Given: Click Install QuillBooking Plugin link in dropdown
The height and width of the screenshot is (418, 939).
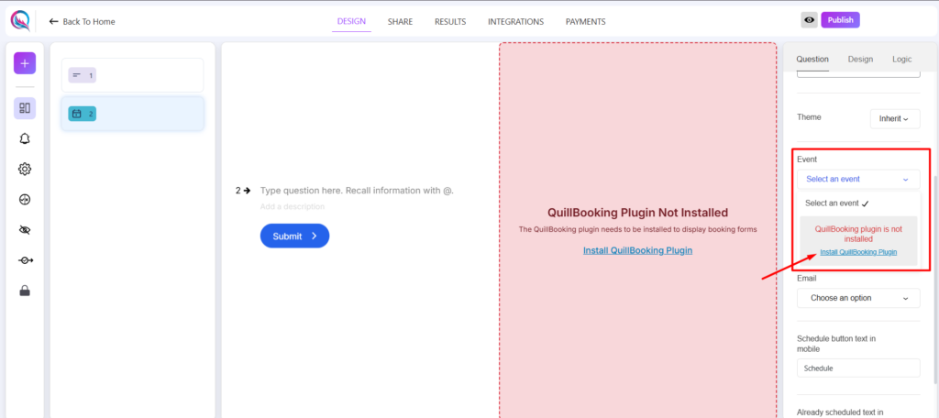Looking at the screenshot, I should (858, 252).
